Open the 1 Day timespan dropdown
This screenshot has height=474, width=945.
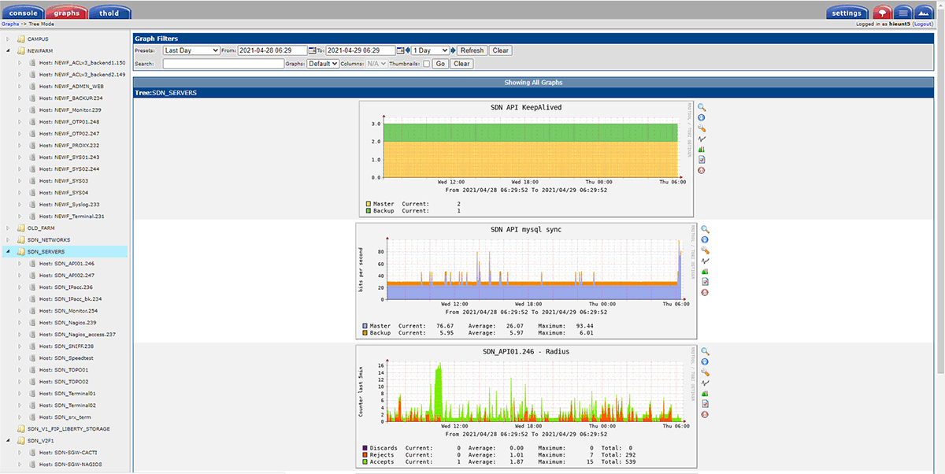pos(430,50)
